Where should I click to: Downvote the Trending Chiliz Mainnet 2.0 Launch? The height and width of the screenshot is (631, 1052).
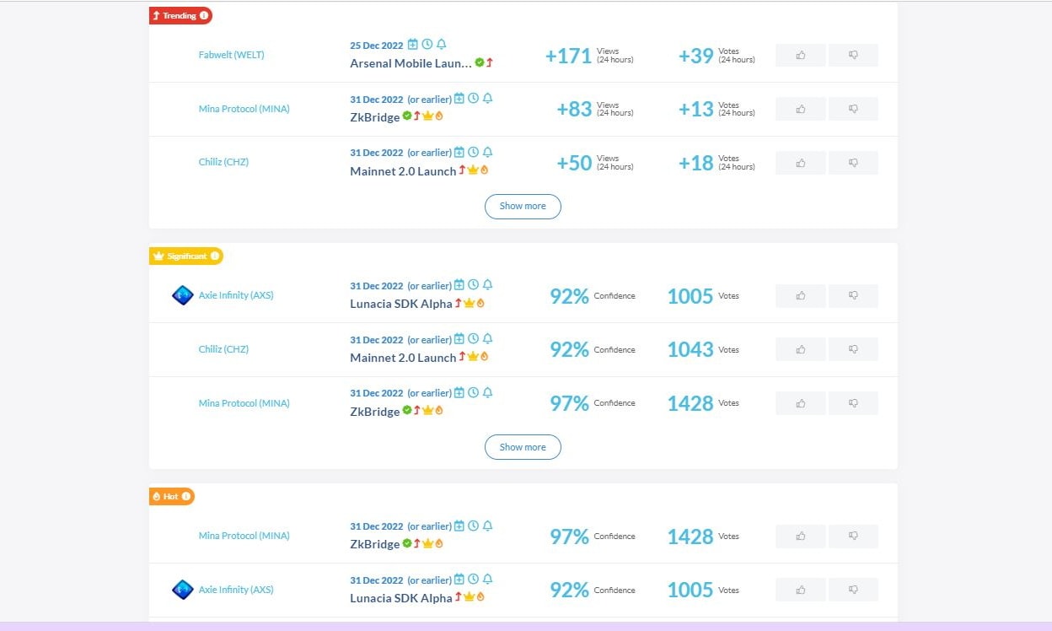(x=853, y=163)
